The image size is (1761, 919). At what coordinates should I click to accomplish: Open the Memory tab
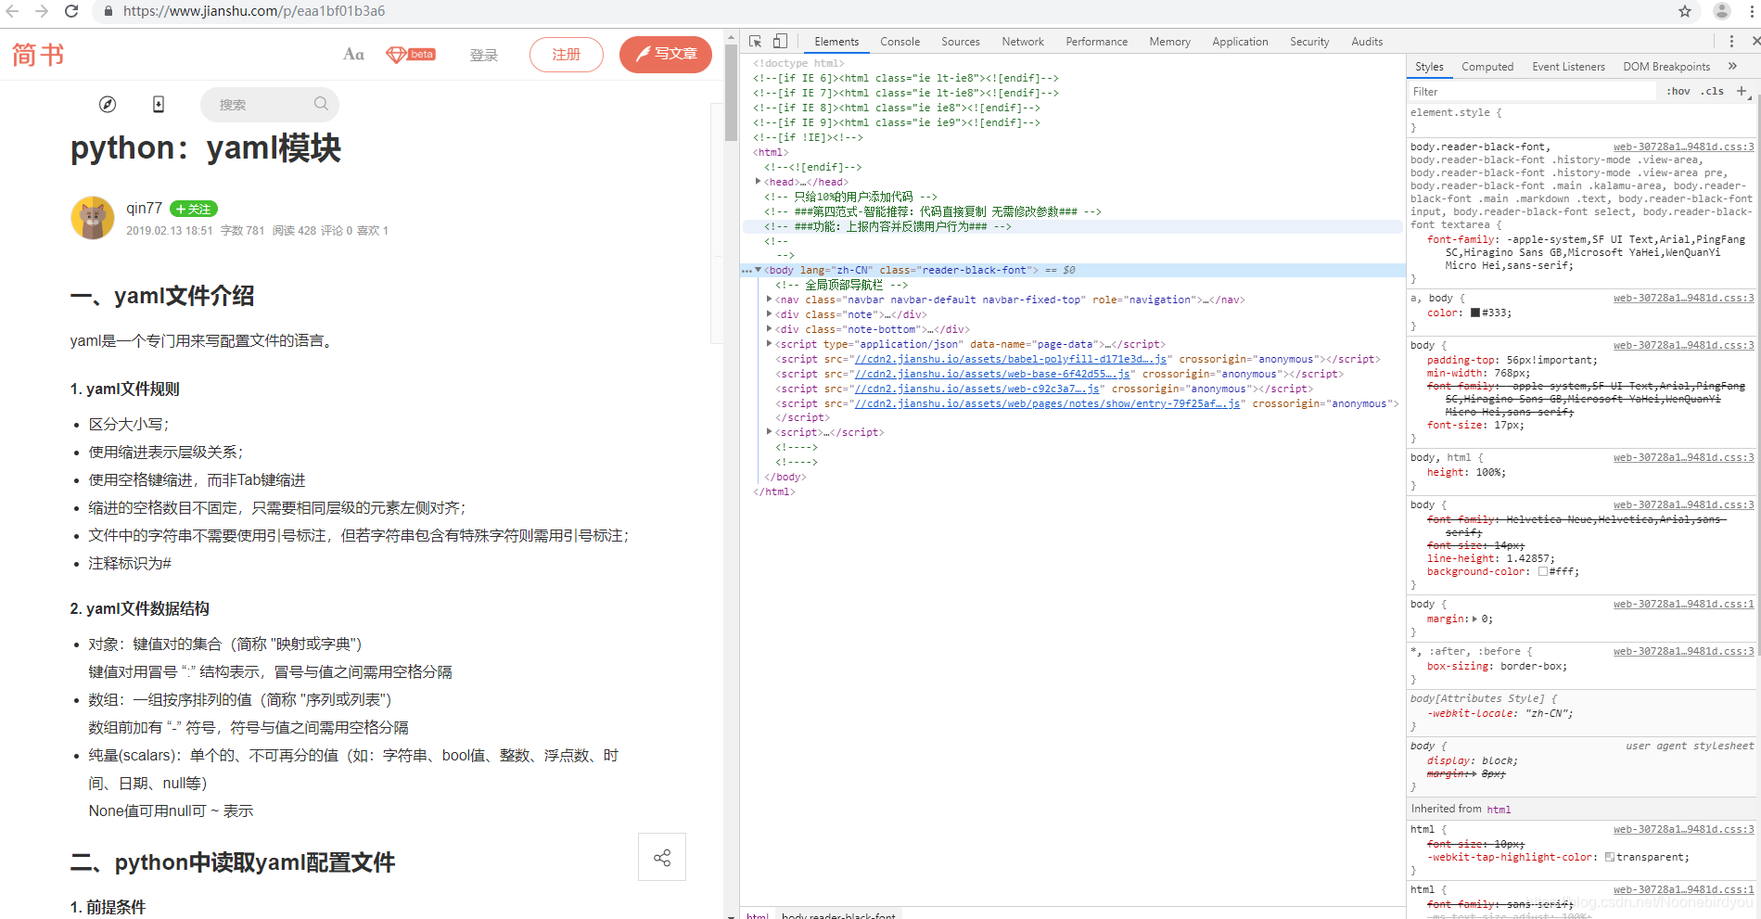click(1169, 42)
